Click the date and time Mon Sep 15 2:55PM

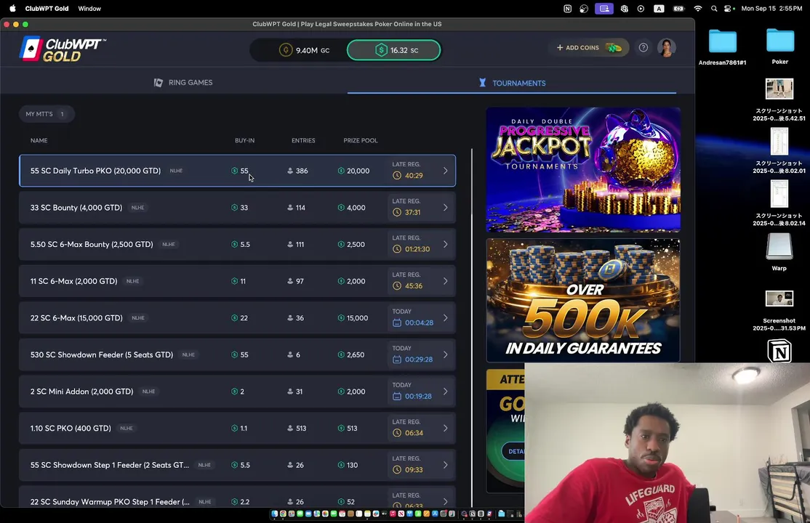[x=771, y=9]
